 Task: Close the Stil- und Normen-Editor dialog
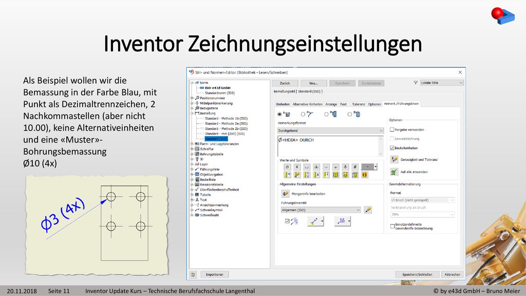click(x=460, y=72)
